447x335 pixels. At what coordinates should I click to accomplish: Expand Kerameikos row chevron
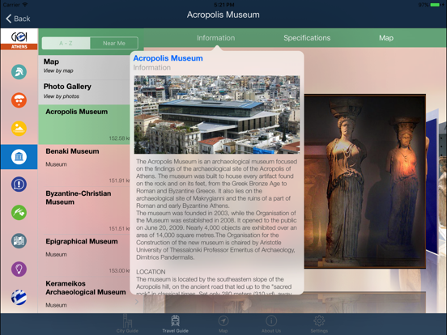click(x=137, y=302)
